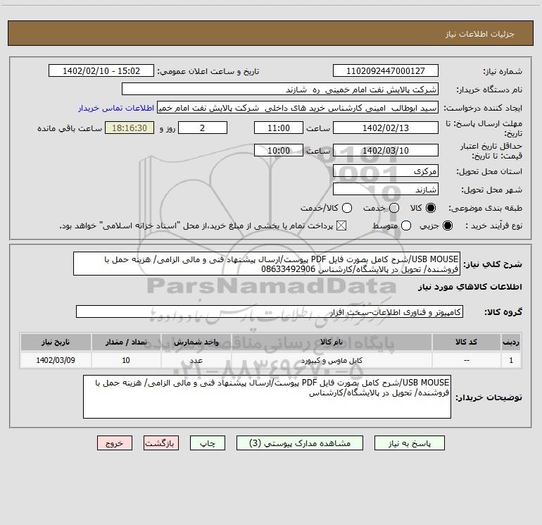The width and height of the screenshot is (542, 525).
Task: Click the general description USB MOUSE text box
Action: (x=267, y=264)
